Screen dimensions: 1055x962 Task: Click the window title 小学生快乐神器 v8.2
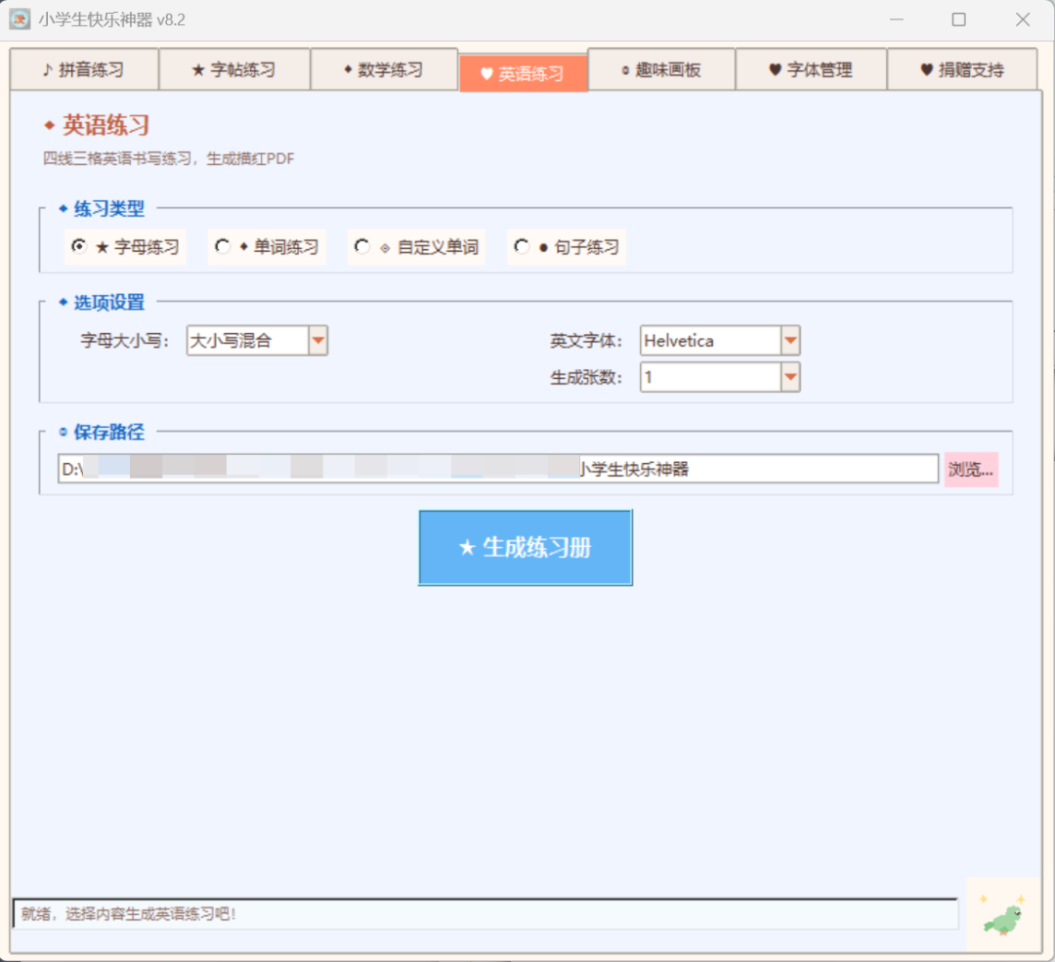click(111, 20)
